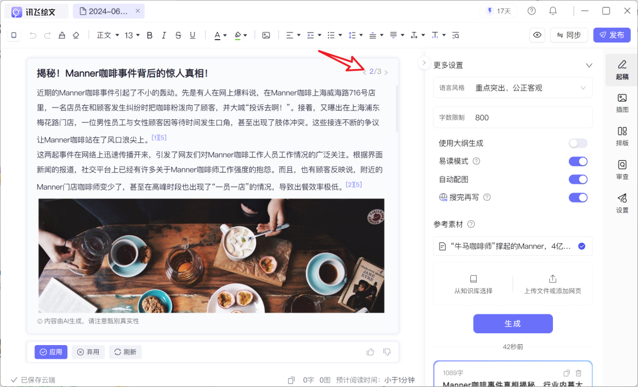Open the font color dropdown arrow

pos(225,35)
